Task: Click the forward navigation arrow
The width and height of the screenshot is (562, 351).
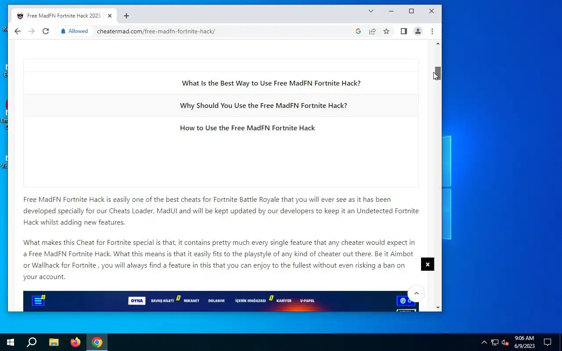Action: [32, 31]
